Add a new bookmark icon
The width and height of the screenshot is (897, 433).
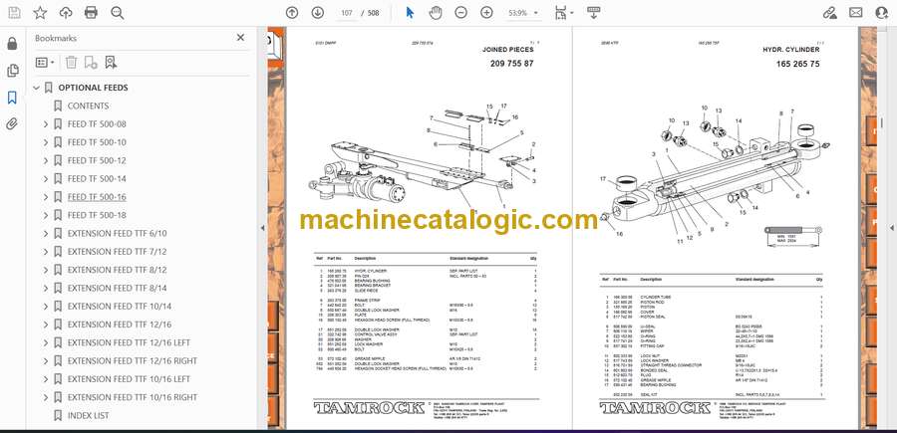[x=91, y=63]
